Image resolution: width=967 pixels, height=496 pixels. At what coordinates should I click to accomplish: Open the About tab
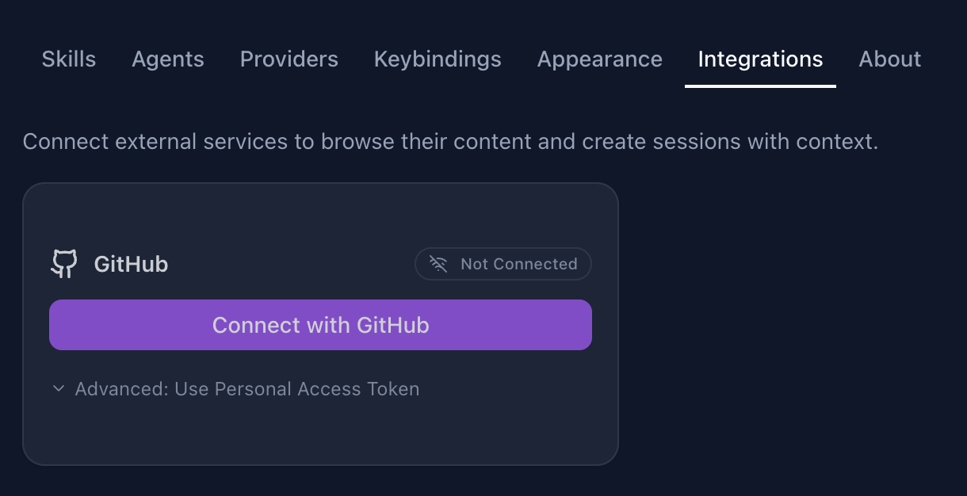(x=889, y=59)
